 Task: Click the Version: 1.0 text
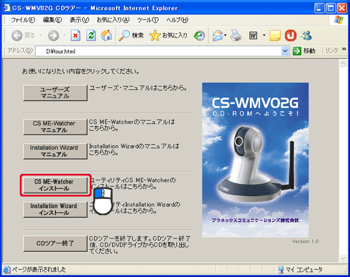click(x=305, y=241)
